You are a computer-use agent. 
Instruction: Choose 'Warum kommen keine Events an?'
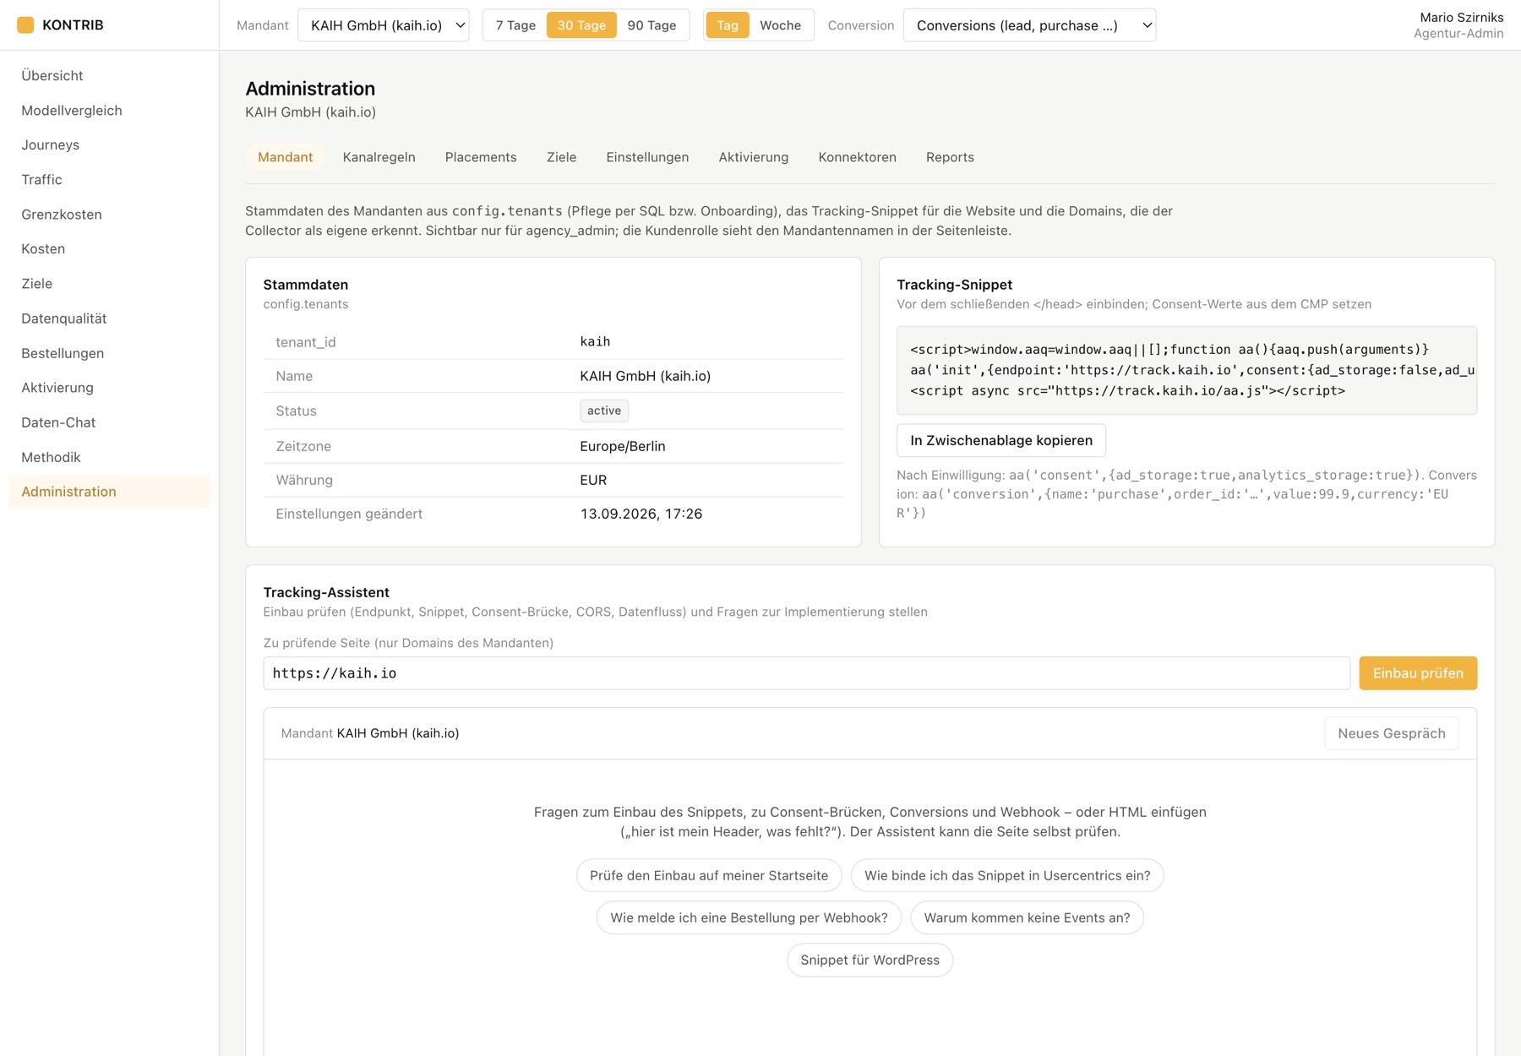coord(1027,917)
